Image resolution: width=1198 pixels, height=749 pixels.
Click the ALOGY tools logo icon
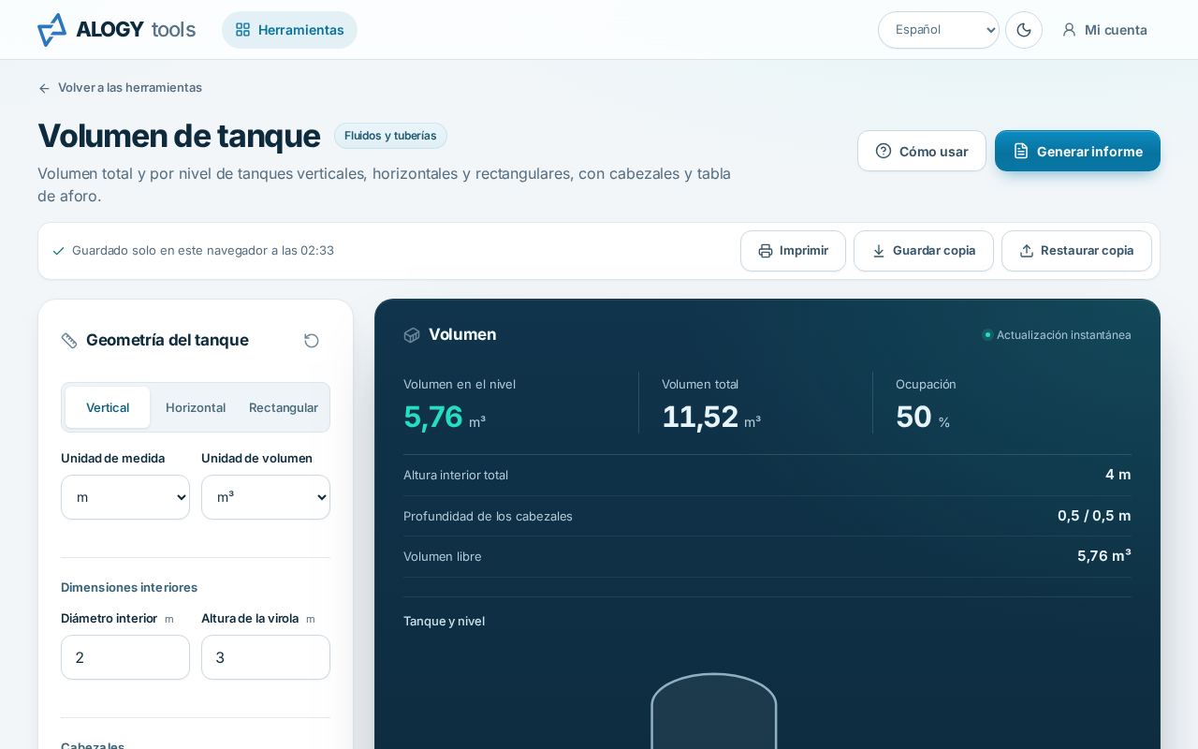52,30
